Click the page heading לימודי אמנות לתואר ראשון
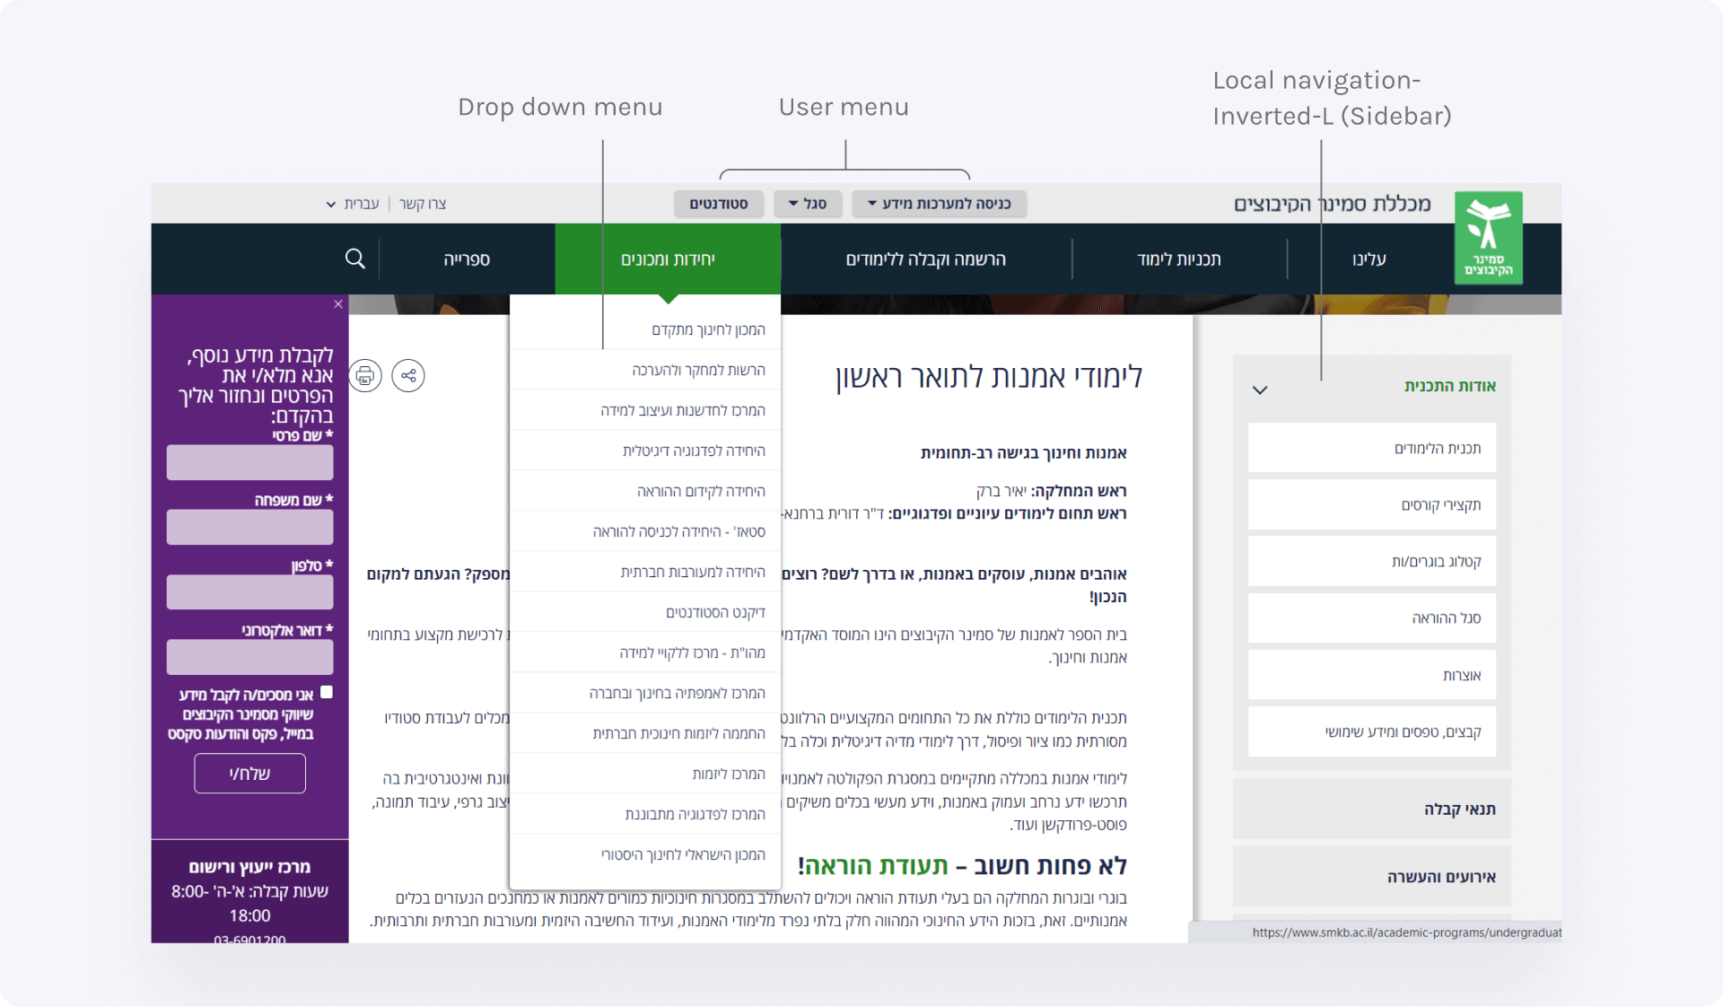 (x=988, y=377)
